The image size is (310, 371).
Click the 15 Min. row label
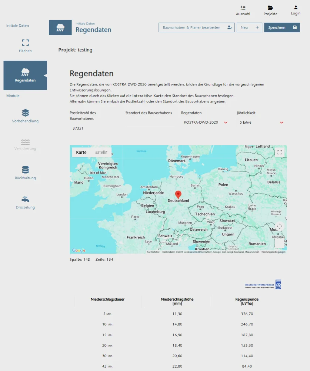[108, 335]
